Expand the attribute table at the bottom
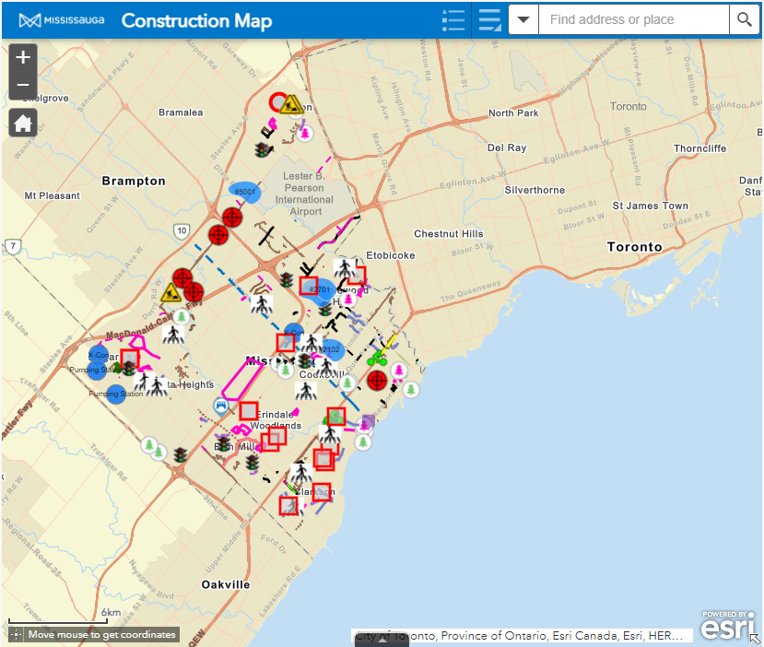Screen dimensions: 764x647 pyautogui.click(x=382, y=641)
